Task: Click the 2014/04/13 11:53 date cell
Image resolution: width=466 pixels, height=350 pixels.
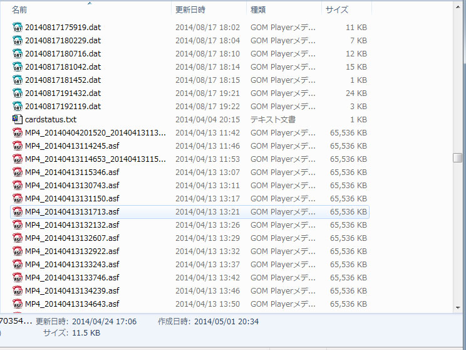Action: coord(207,159)
